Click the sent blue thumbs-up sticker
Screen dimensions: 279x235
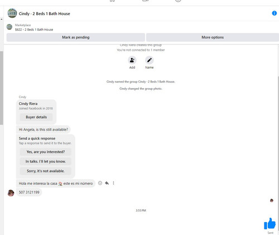click(x=270, y=224)
